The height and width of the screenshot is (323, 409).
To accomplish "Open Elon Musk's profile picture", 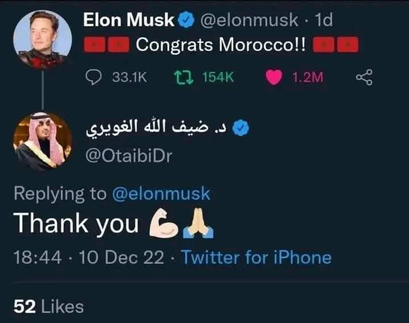I will pyautogui.click(x=43, y=39).
